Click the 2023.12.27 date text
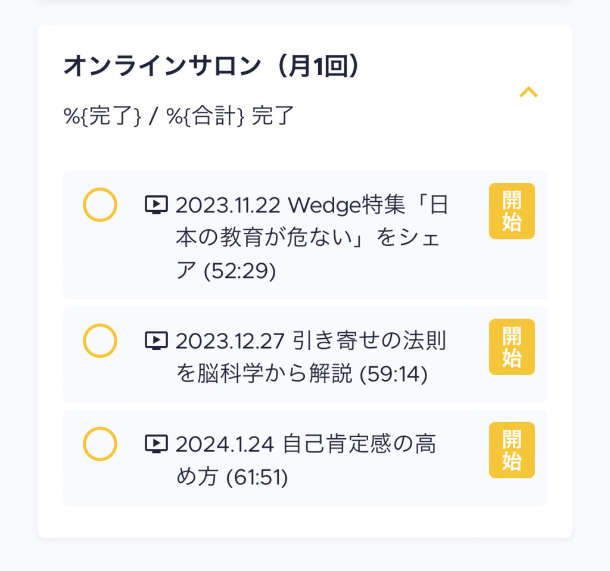 tap(231, 341)
